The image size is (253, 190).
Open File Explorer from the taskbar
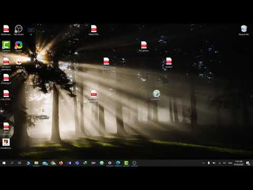[x=36, y=163]
